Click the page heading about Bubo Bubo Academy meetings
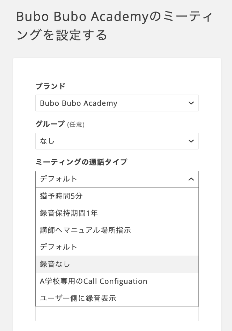This screenshot has width=232, height=331. [114, 25]
